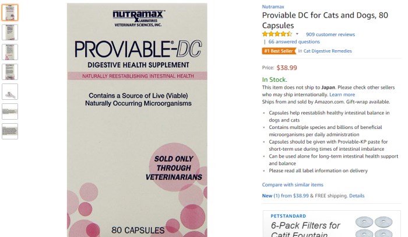Open Compare with similar items
Screen dimensions: 408x237
point(293,184)
